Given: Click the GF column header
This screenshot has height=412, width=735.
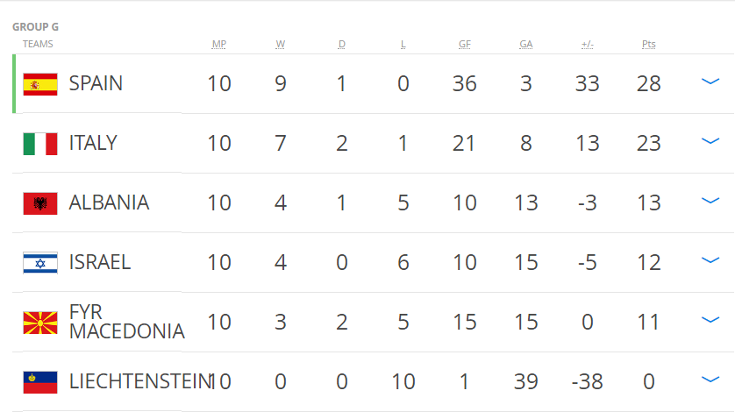Looking at the screenshot, I should tap(465, 44).
